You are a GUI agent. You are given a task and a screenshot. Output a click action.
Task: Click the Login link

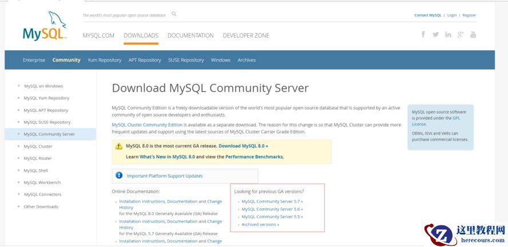[451, 15]
